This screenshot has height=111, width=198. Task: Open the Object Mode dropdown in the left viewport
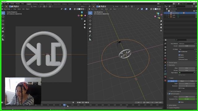point(7,9)
